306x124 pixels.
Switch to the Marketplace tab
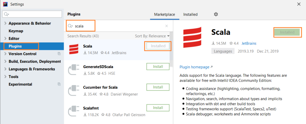(165, 14)
